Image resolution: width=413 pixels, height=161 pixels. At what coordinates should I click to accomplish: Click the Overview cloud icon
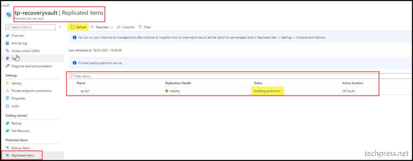8,35
